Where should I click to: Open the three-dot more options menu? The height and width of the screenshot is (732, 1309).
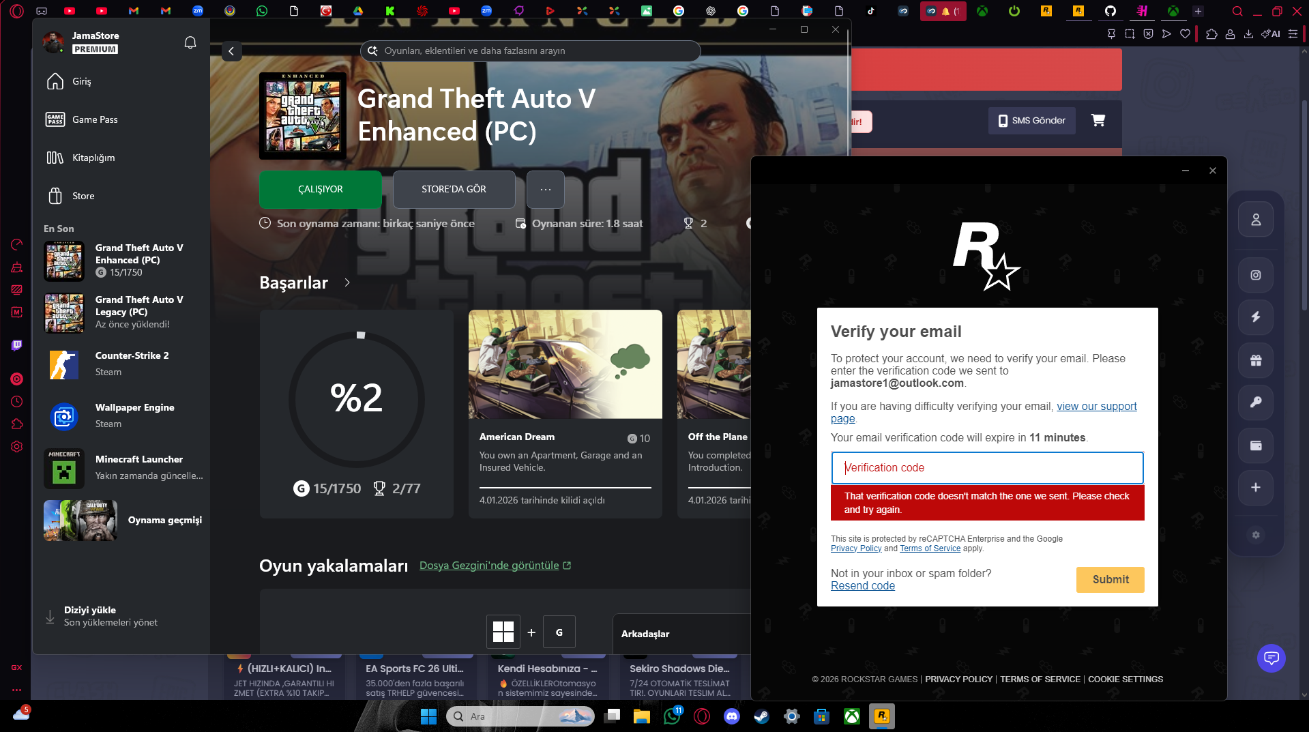pyautogui.click(x=545, y=189)
